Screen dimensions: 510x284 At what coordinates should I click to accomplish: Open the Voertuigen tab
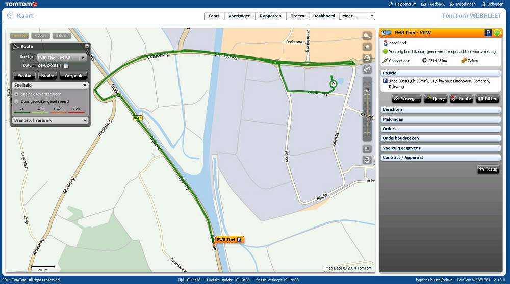point(240,16)
